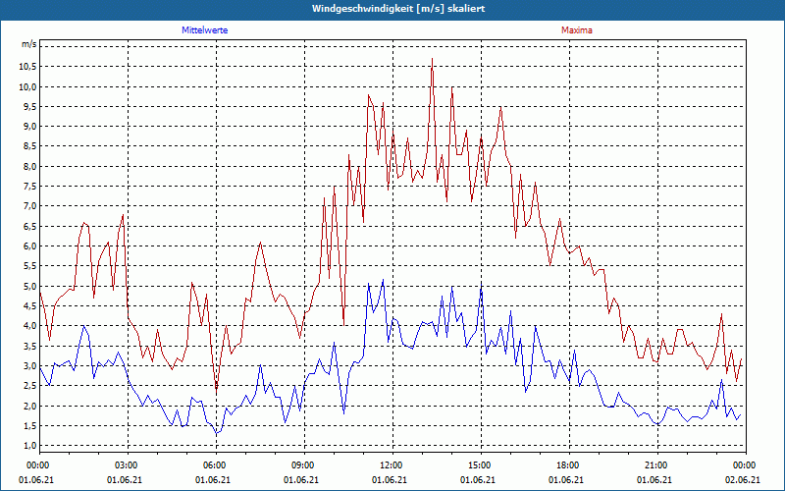The width and height of the screenshot is (785, 491).
Task: Click the '21:00' time label
Action: pos(657,465)
